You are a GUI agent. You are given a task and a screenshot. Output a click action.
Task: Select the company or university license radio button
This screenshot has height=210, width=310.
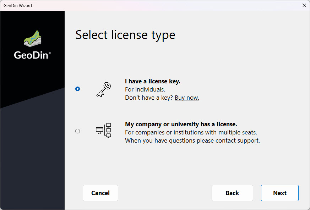pyautogui.click(x=78, y=131)
